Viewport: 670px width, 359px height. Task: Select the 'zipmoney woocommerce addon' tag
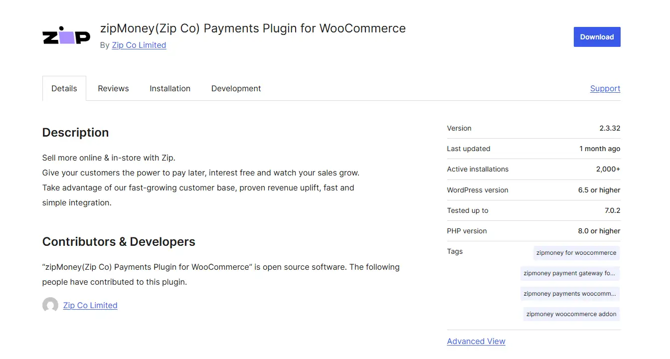pyautogui.click(x=571, y=314)
